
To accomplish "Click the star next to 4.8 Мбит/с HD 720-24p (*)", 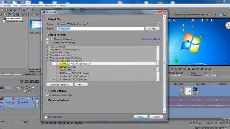I will click(57, 64).
